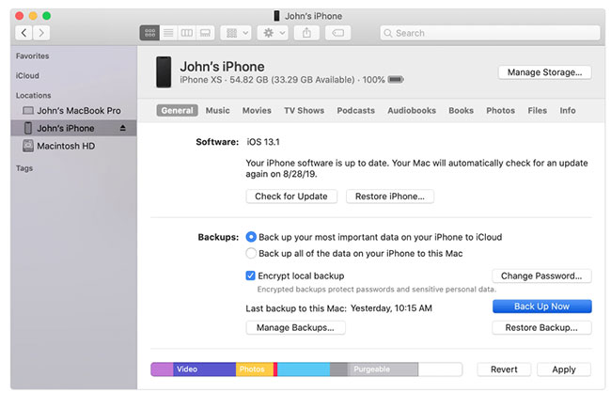Screen dimensions: 611x393
Task: Switch to the TV Shows tab
Action: [305, 110]
